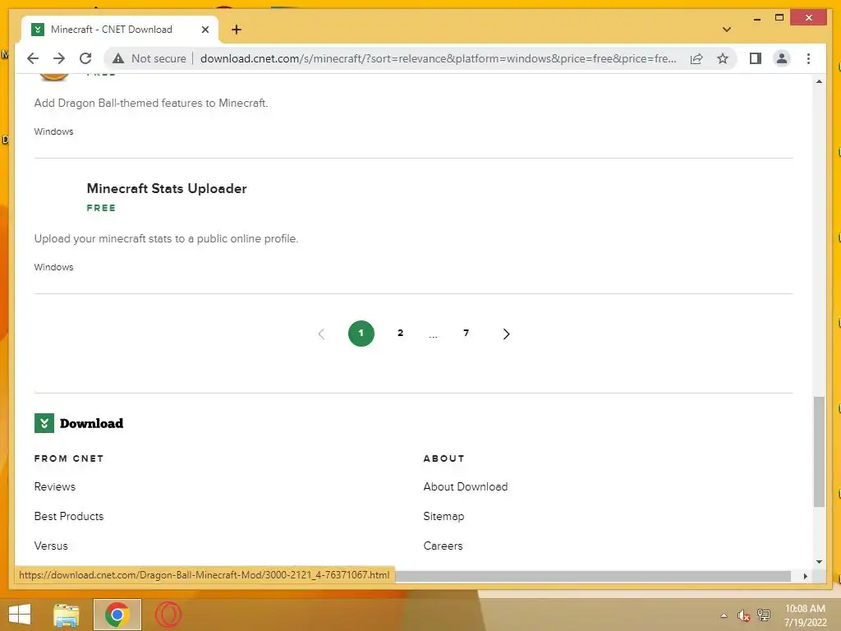The image size is (841, 631).
Task: Go to results page 2
Action: pyautogui.click(x=400, y=334)
